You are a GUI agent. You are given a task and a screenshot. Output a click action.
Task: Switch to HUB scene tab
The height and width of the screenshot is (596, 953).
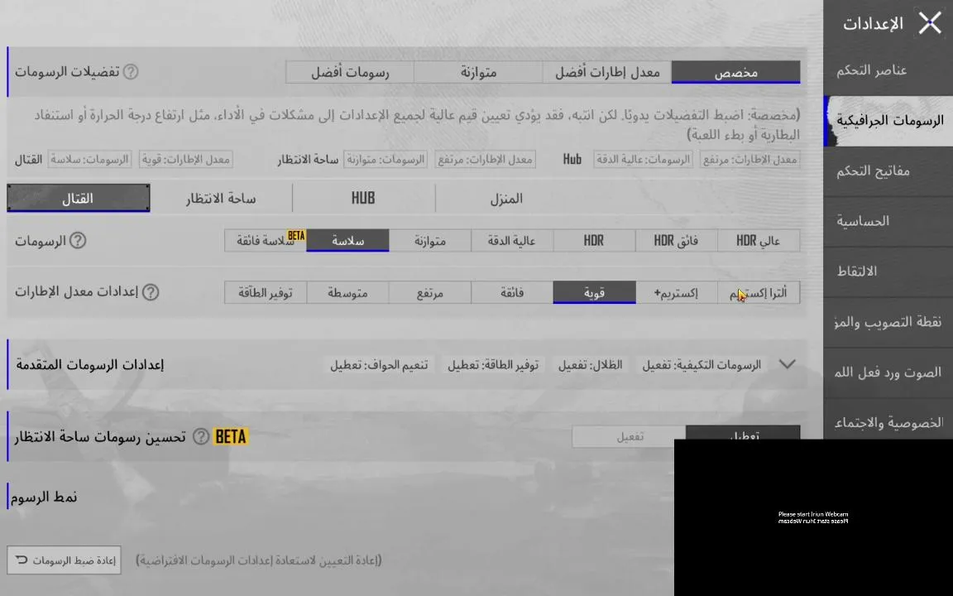[363, 199]
